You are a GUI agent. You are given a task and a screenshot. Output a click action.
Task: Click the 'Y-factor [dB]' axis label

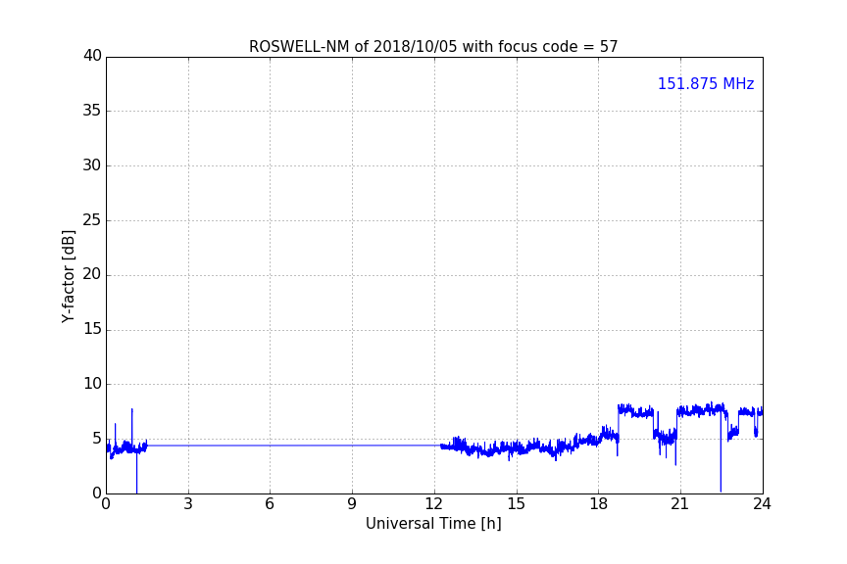click(x=68, y=276)
